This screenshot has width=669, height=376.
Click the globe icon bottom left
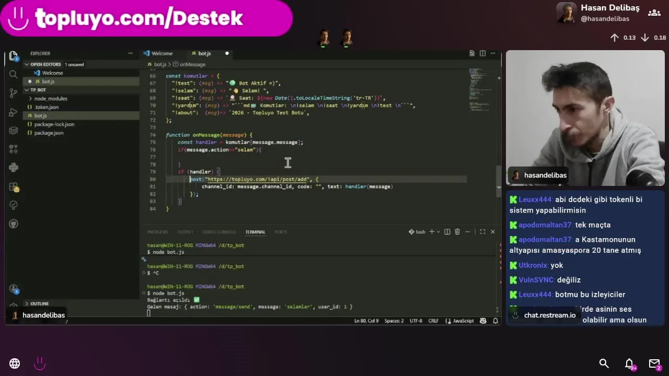[x=15, y=363]
